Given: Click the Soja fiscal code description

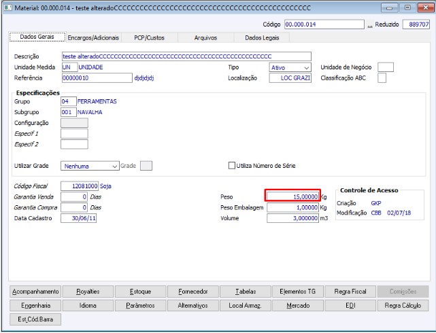Looking at the screenshot, I should click(105, 186).
